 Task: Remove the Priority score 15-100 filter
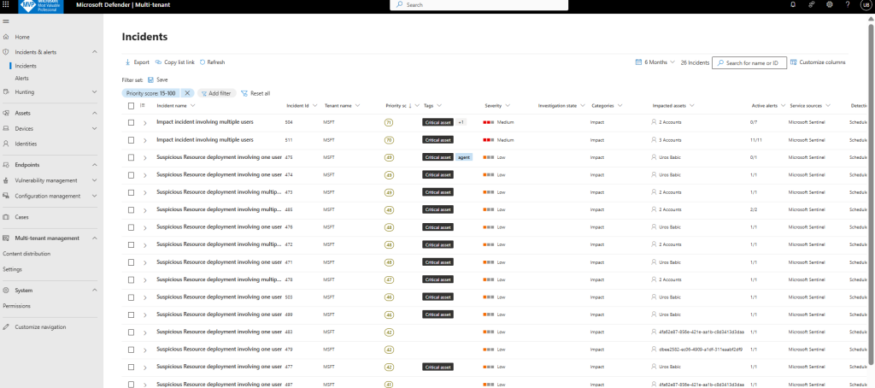pos(187,93)
